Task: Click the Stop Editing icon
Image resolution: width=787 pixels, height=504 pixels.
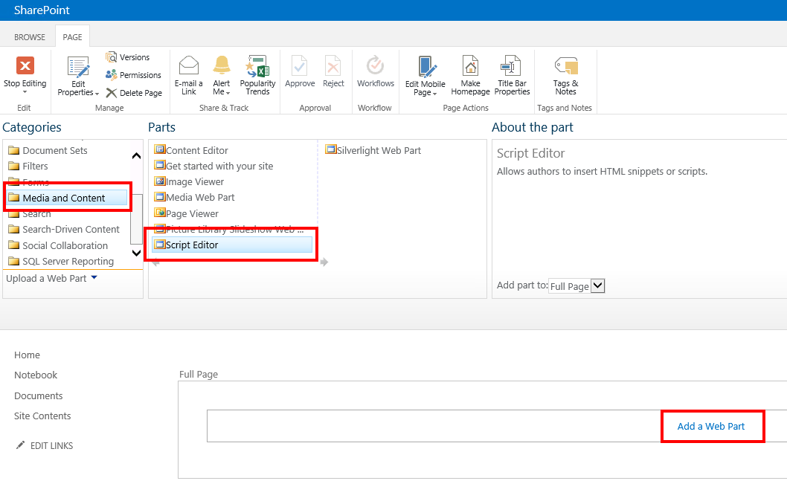Action: point(25,65)
